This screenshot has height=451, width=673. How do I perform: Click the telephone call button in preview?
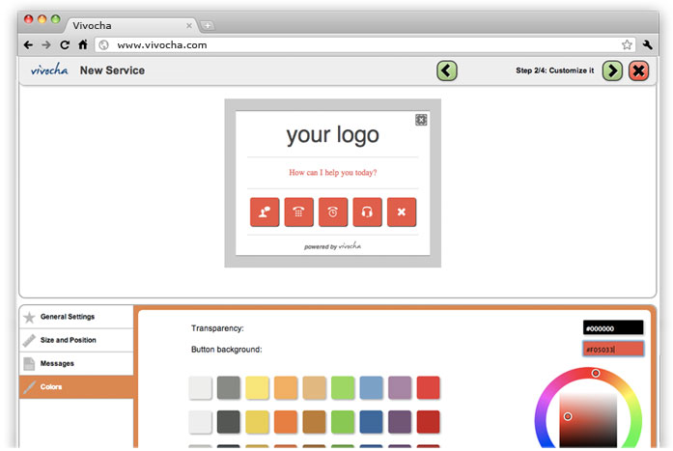click(x=298, y=212)
